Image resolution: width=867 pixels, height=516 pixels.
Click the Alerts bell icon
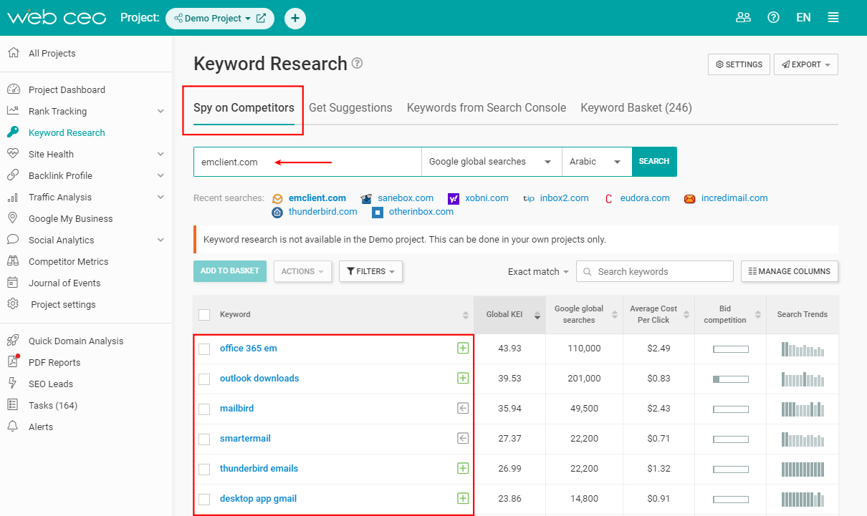tap(13, 427)
